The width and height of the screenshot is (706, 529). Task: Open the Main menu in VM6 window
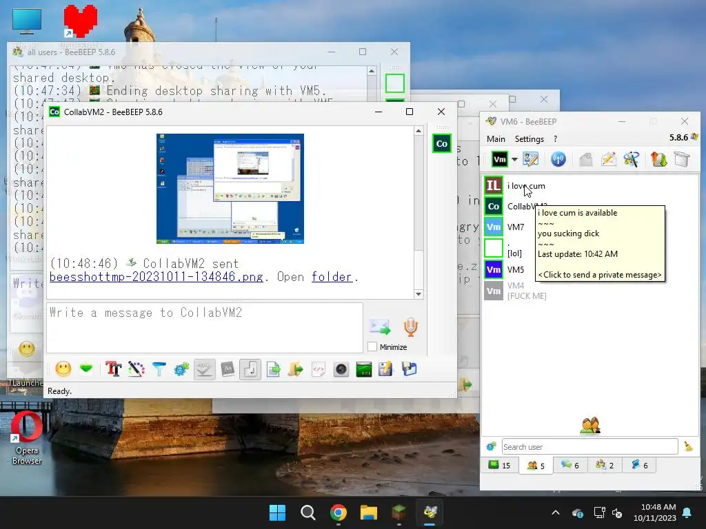[x=496, y=139]
